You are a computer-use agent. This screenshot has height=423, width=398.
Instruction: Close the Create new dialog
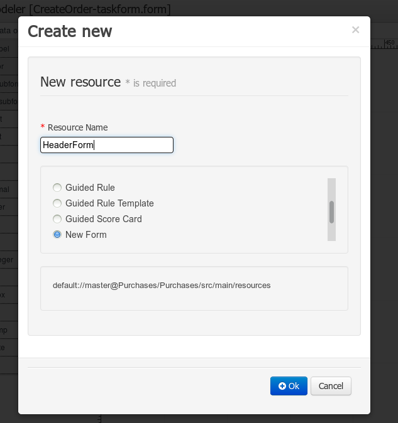(355, 29)
